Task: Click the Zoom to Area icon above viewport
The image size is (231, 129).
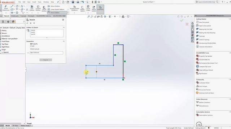Action: pyautogui.click(x=92, y=16)
